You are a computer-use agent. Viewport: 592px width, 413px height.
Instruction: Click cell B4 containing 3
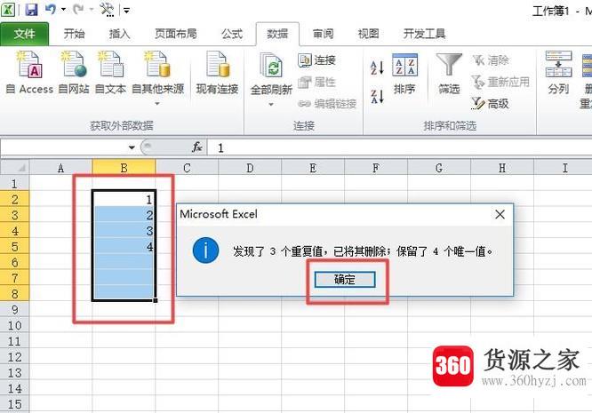point(124,231)
